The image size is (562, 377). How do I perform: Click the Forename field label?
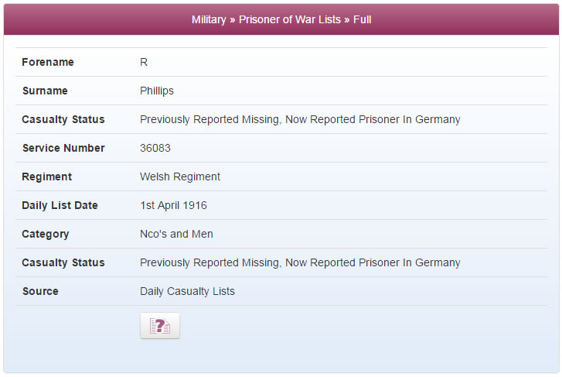[x=48, y=62]
